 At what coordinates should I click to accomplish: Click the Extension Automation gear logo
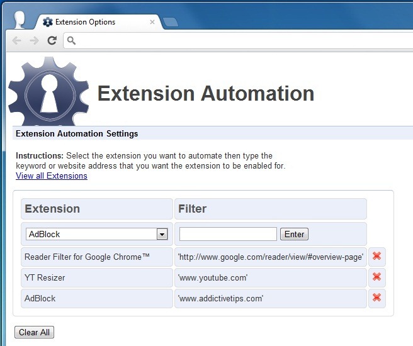[48, 92]
